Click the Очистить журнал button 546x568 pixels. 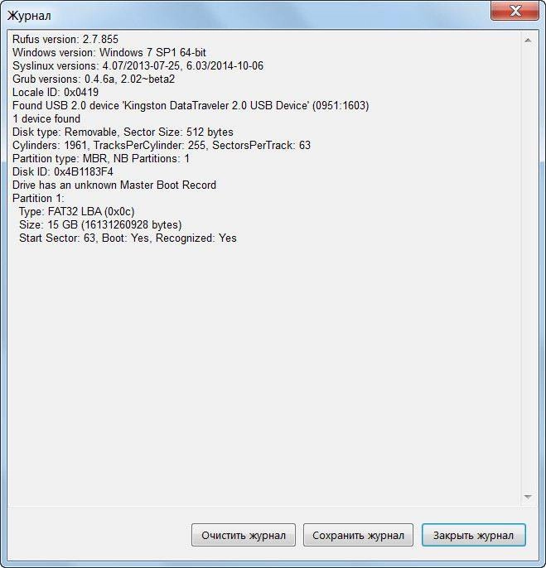(x=244, y=535)
